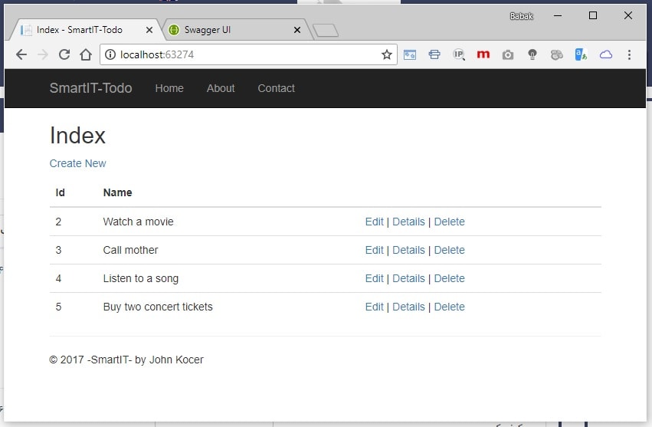Open the IP lookup extension

[x=458, y=54]
